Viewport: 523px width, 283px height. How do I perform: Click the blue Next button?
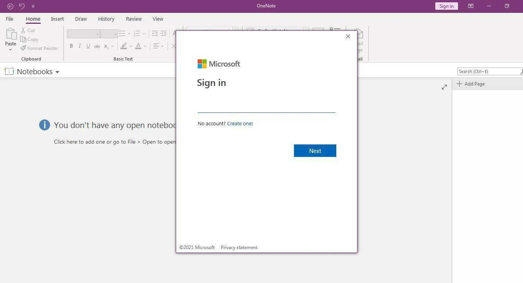point(315,151)
